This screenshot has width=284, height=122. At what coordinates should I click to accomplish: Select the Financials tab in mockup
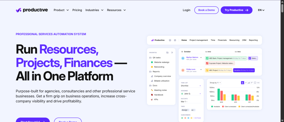pyautogui.click(x=222, y=40)
